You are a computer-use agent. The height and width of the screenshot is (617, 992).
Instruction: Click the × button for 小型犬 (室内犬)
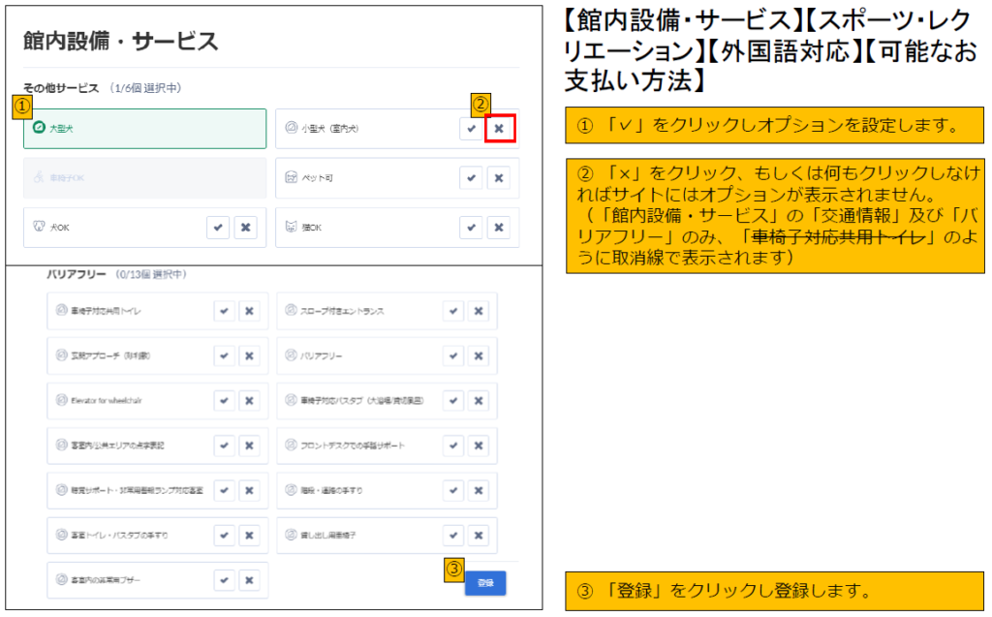(498, 128)
